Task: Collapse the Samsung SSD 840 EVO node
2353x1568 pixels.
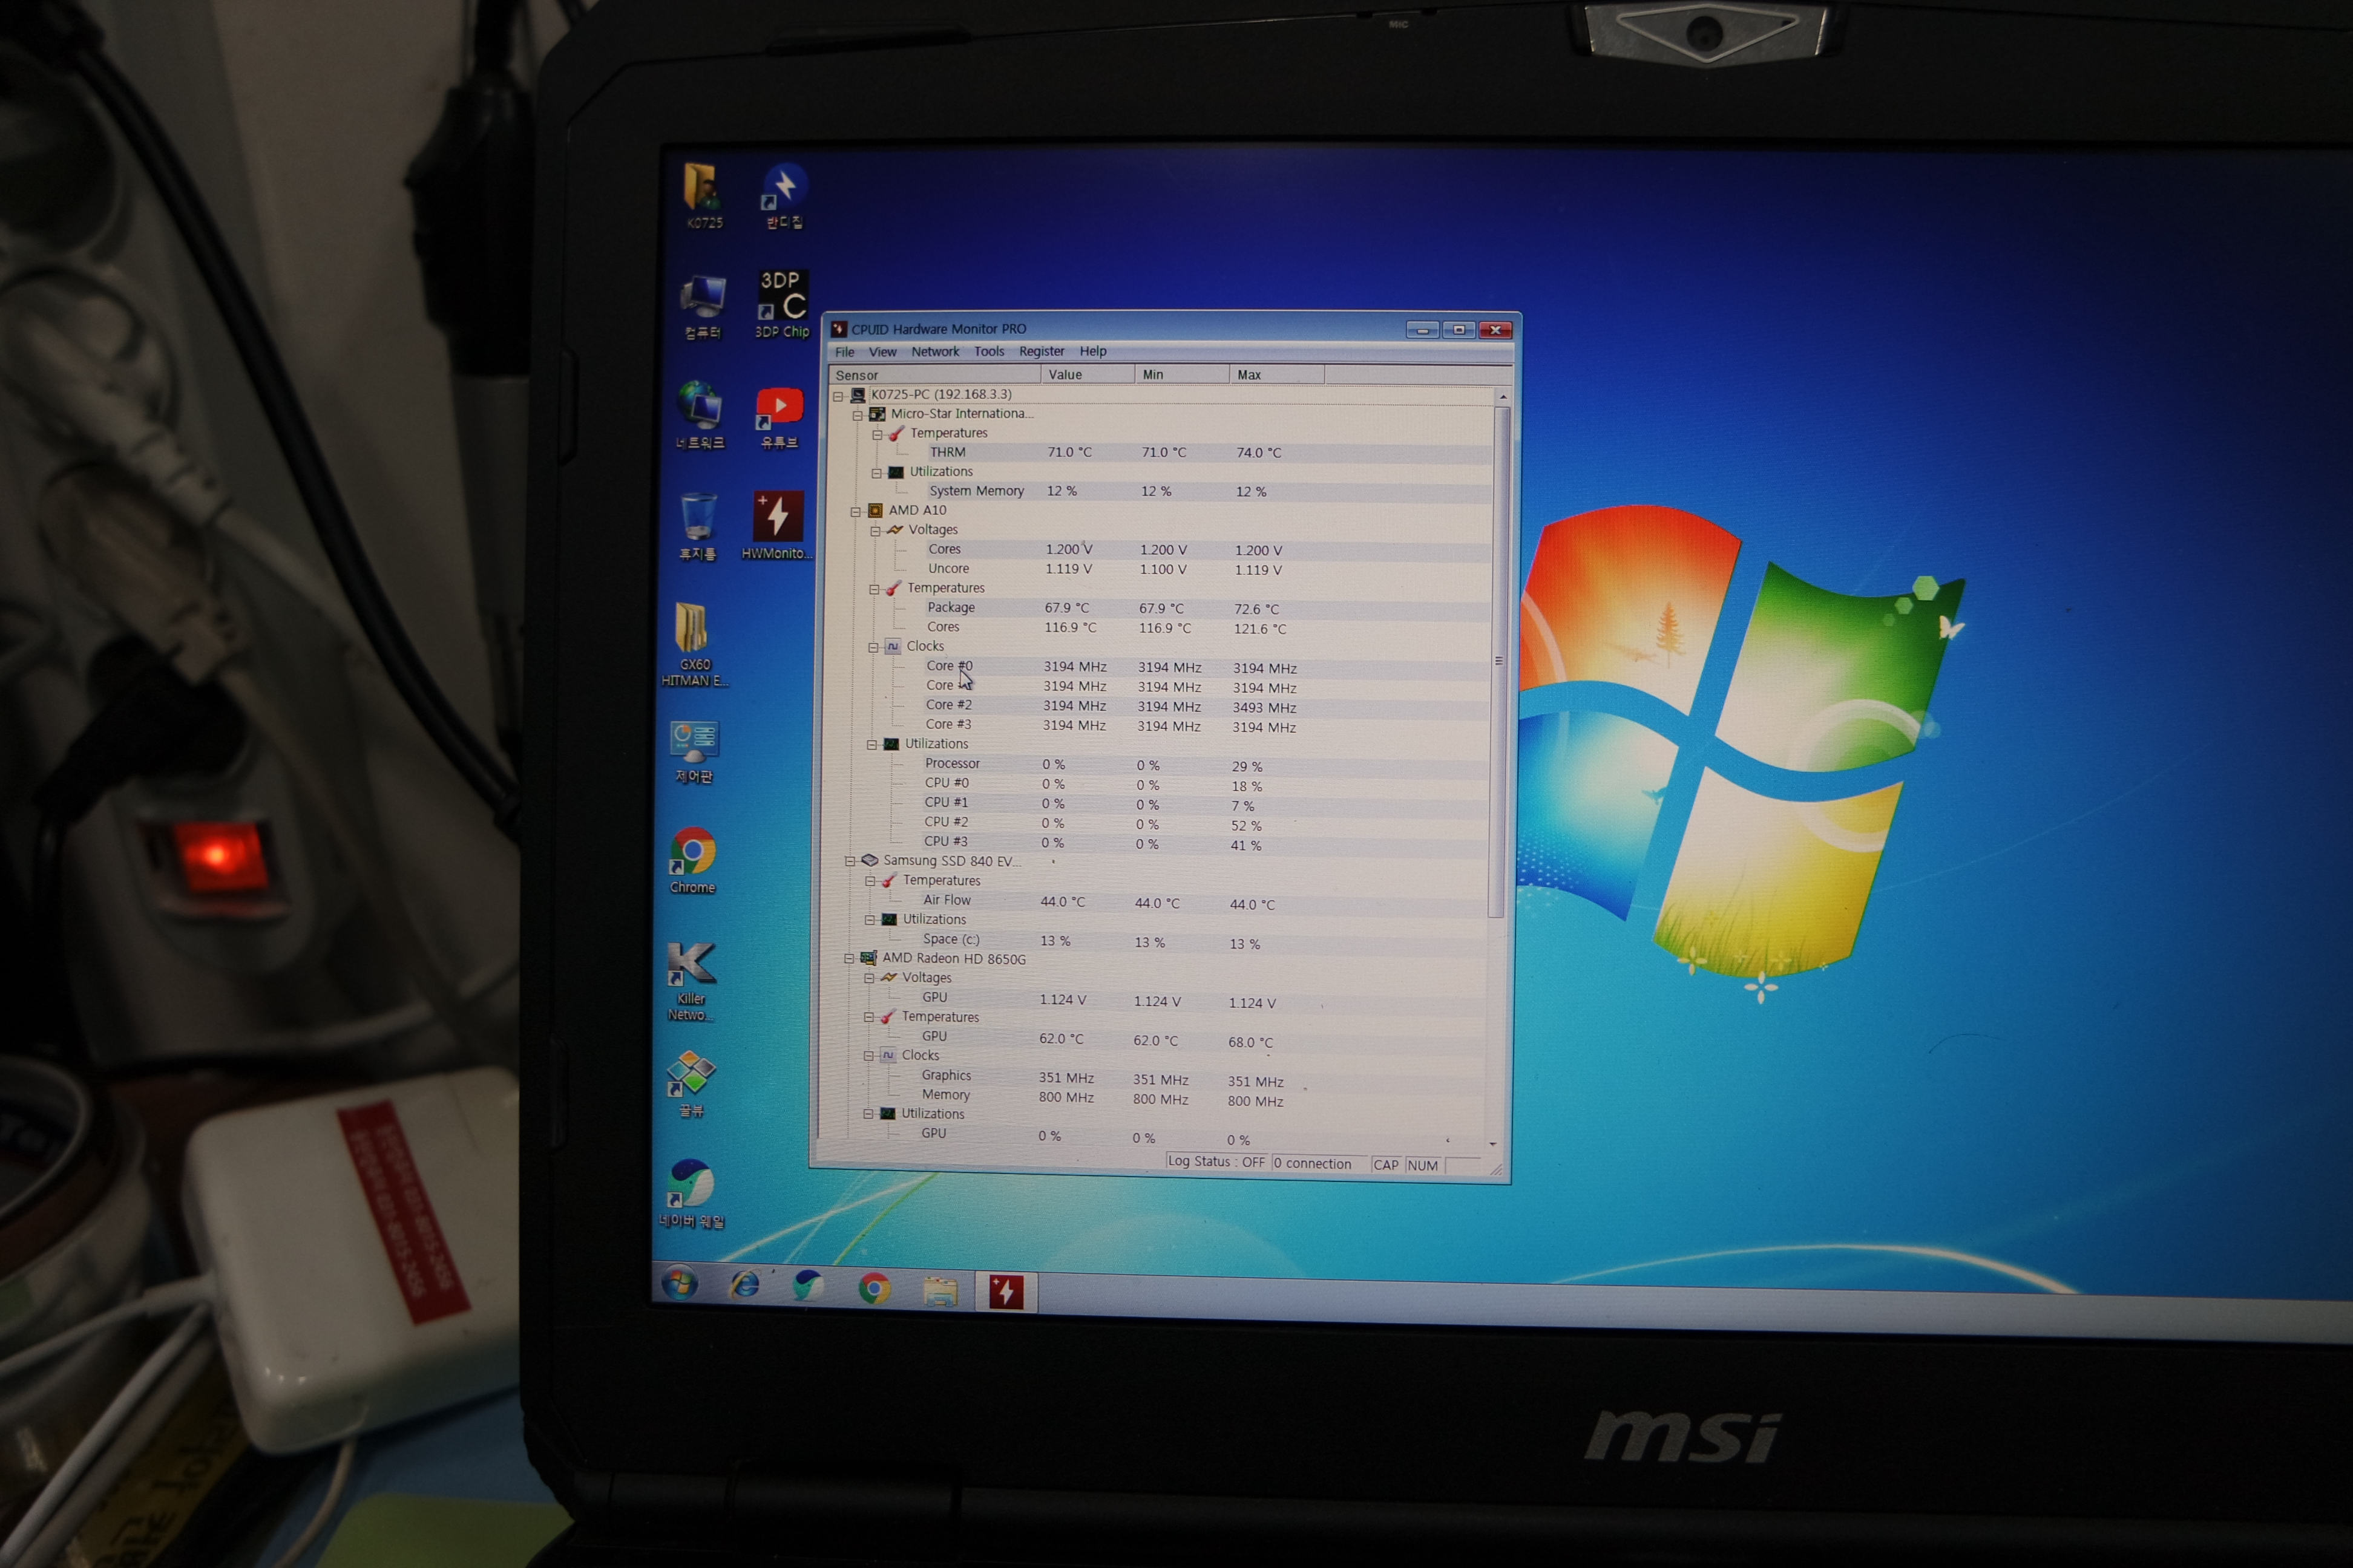Action: coord(850,861)
